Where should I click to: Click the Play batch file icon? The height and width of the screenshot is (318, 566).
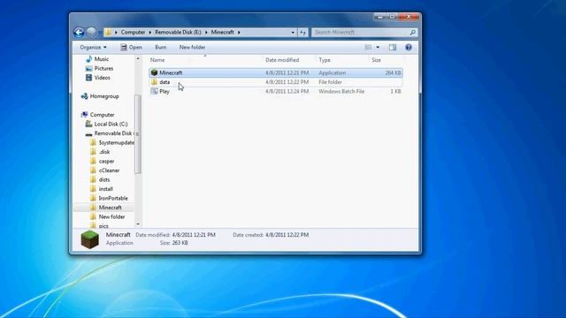[x=154, y=92]
